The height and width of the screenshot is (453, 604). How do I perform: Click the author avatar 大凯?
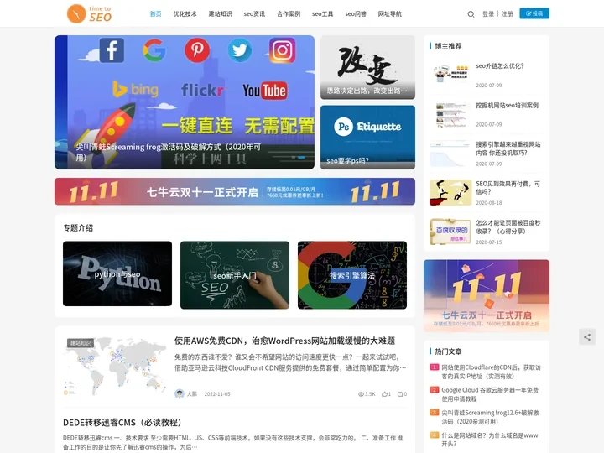point(180,393)
